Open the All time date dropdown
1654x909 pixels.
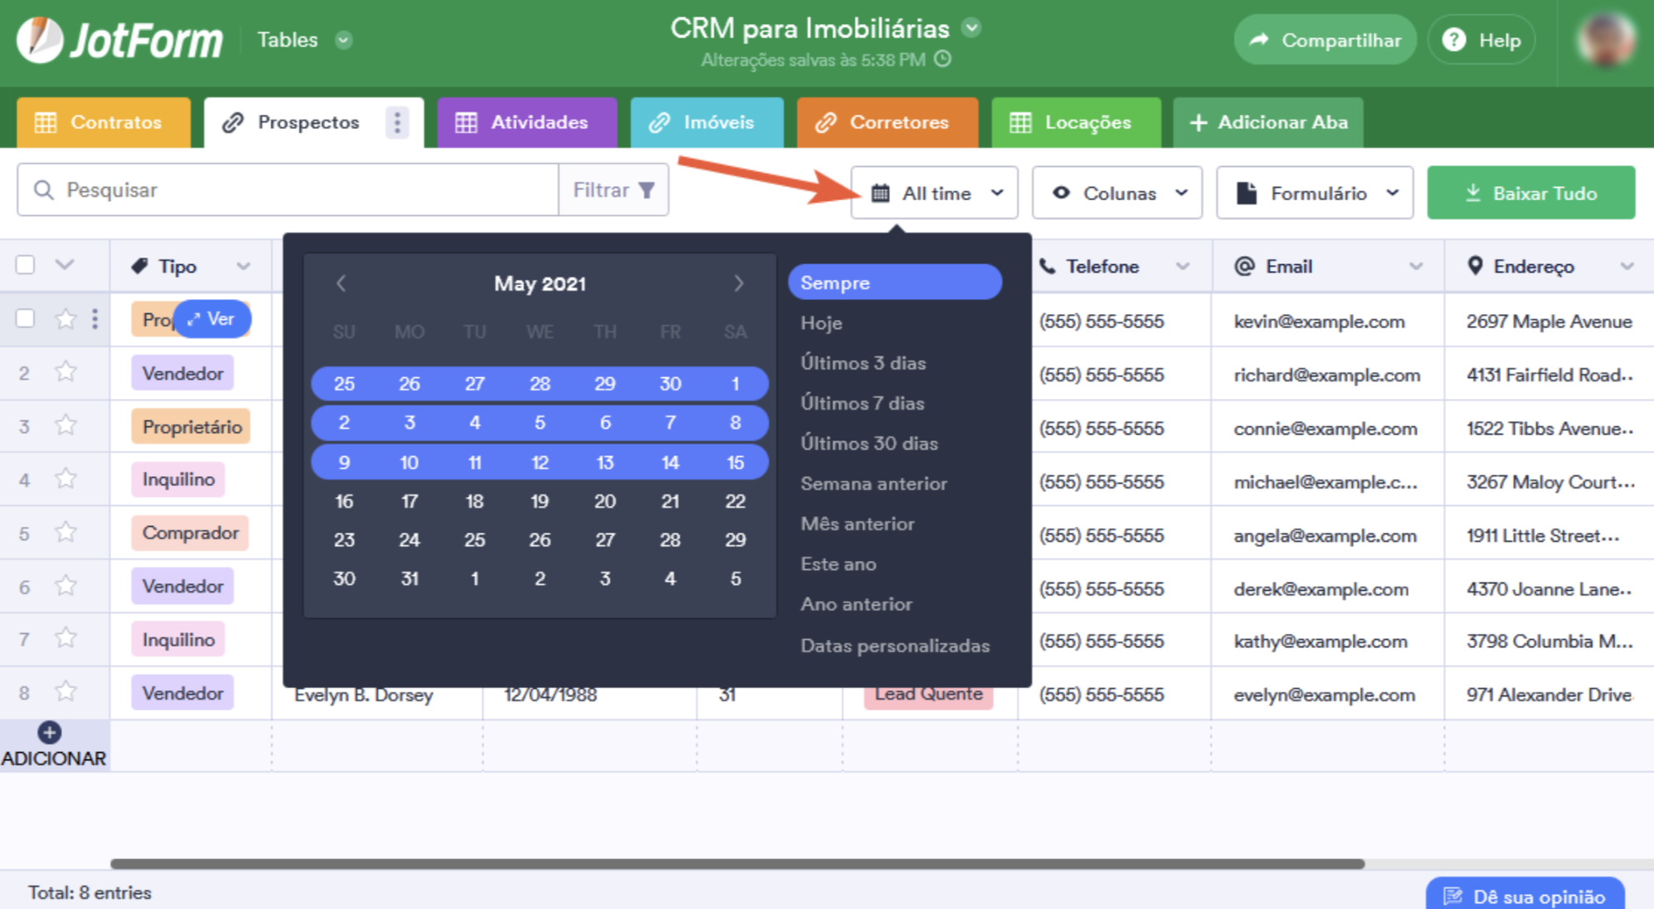tap(934, 193)
